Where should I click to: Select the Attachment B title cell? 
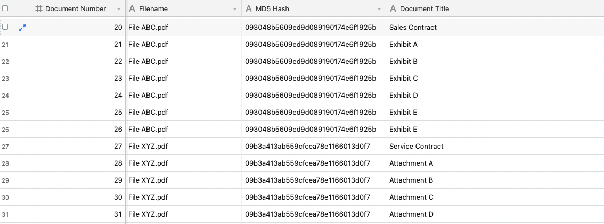point(495,180)
